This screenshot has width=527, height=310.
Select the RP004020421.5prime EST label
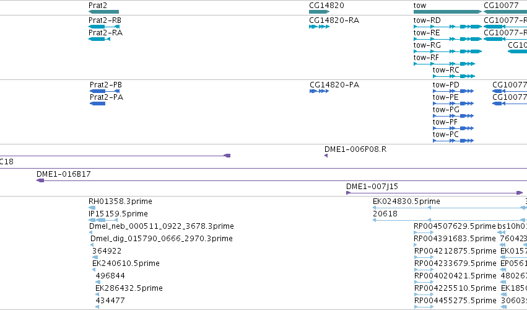coord(455,276)
